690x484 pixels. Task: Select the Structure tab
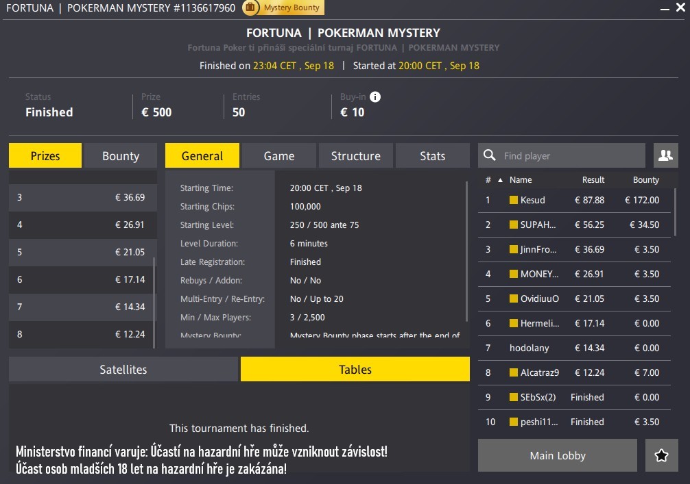pos(355,155)
